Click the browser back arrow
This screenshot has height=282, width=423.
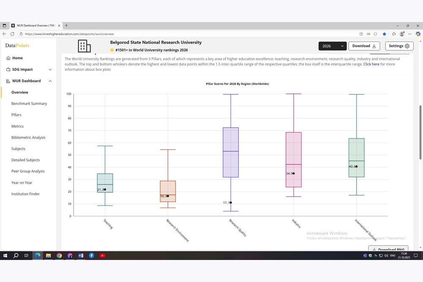(5, 34)
